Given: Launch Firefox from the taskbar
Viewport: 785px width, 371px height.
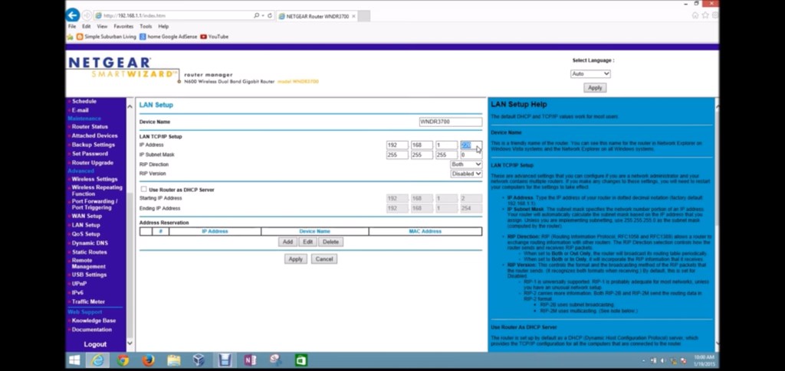Looking at the screenshot, I should 148,360.
